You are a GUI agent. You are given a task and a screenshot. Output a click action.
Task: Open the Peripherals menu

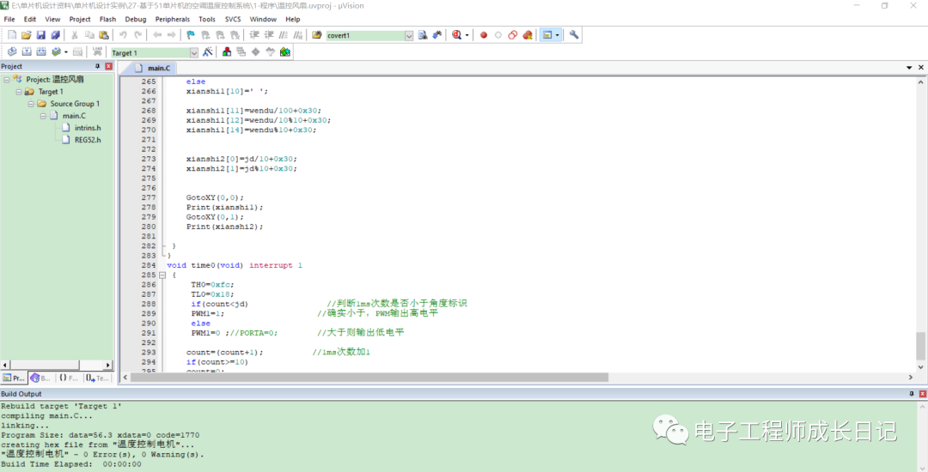coord(172,19)
